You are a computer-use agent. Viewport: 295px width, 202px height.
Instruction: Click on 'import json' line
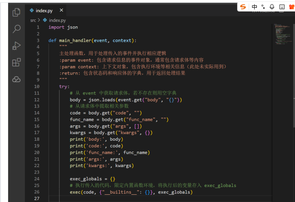[x=63, y=27]
